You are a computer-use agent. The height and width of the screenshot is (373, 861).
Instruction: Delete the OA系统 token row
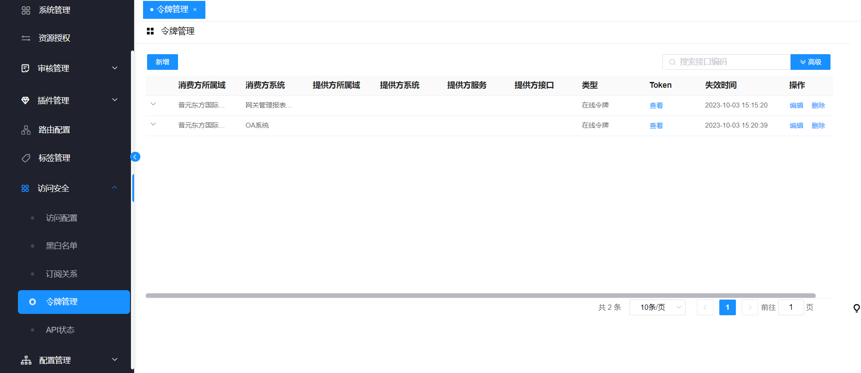pos(818,126)
